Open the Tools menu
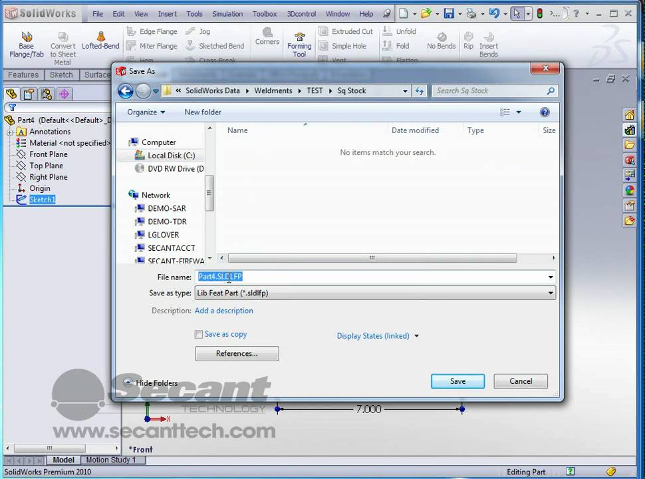Image resolution: width=645 pixels, height=479 pixels. coord(194,13)
